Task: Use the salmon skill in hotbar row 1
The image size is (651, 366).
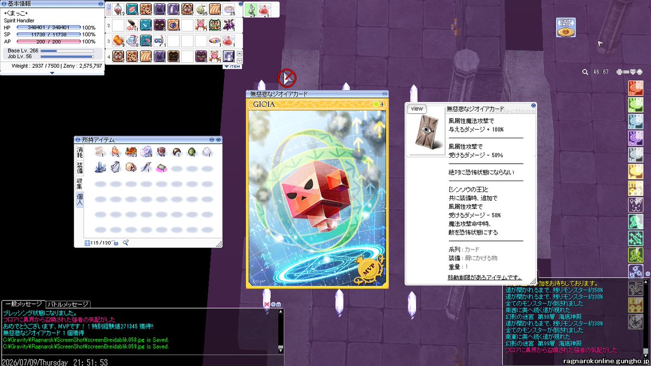Action: (x=132, y=9)
